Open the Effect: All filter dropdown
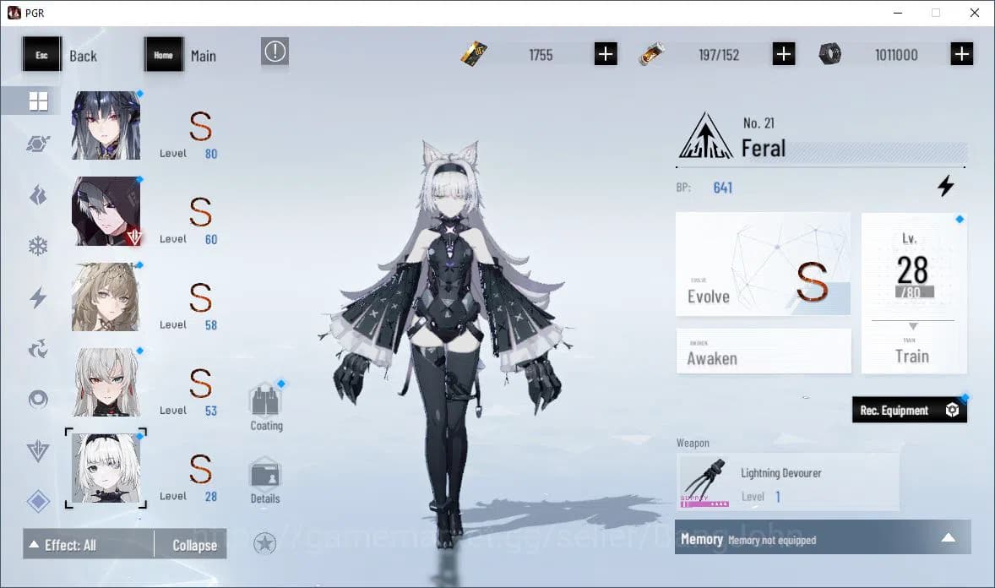The width and height of the screenshot is (995, 588). [x=89, y=545]
